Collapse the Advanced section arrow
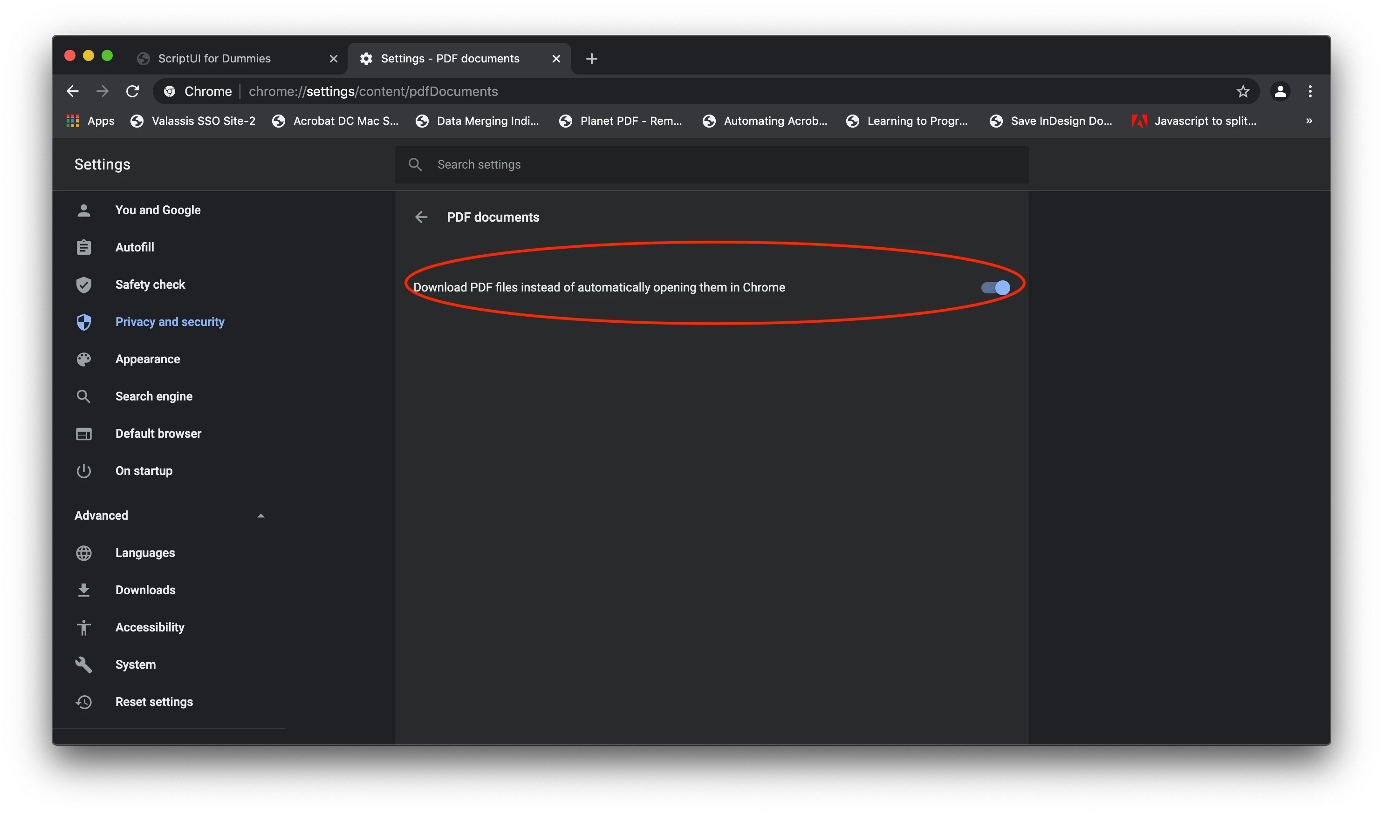This screenshot has width=1383, height=814. (x=260, y=516)
